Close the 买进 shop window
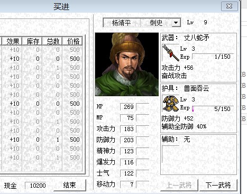This screenshot has width=247, height=194. point(229,6)
